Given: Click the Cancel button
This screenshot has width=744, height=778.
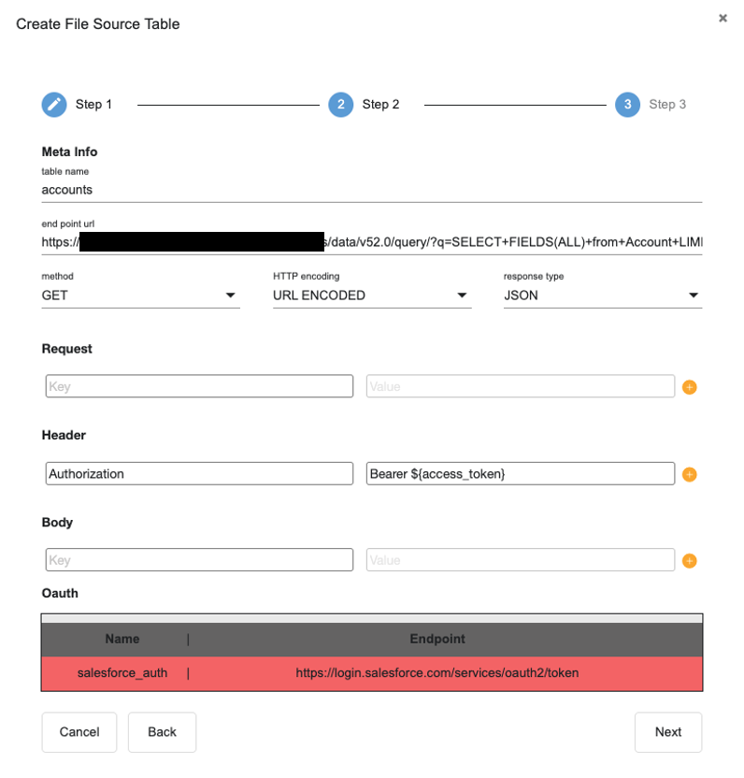Looking at the screenshot, I should 79,732.
